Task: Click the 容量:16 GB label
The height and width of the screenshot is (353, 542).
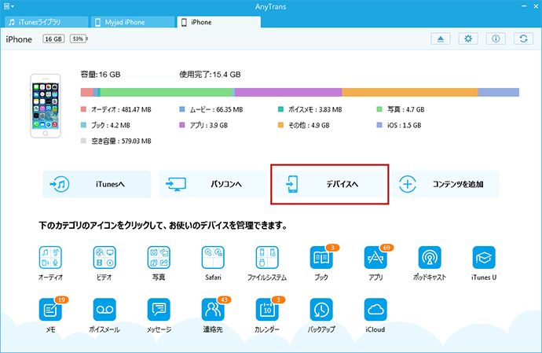Action: click(101, 75)
